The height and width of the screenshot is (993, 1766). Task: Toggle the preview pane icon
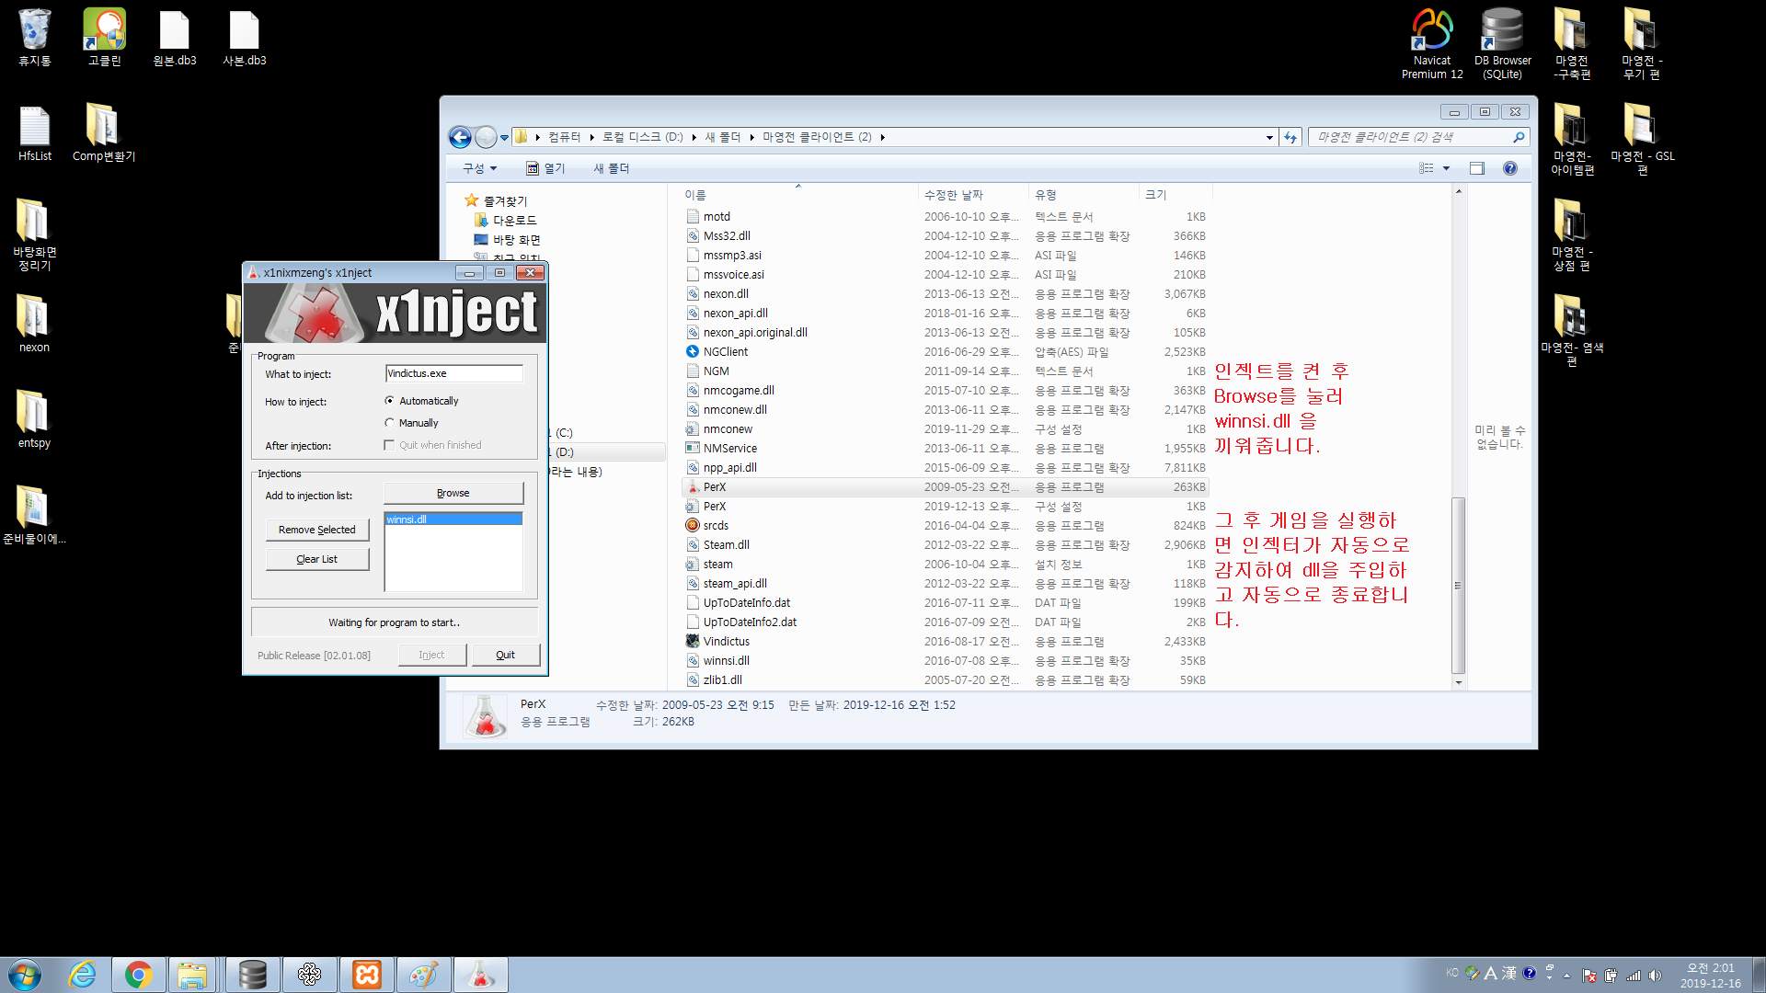[x=1477, y=168]
